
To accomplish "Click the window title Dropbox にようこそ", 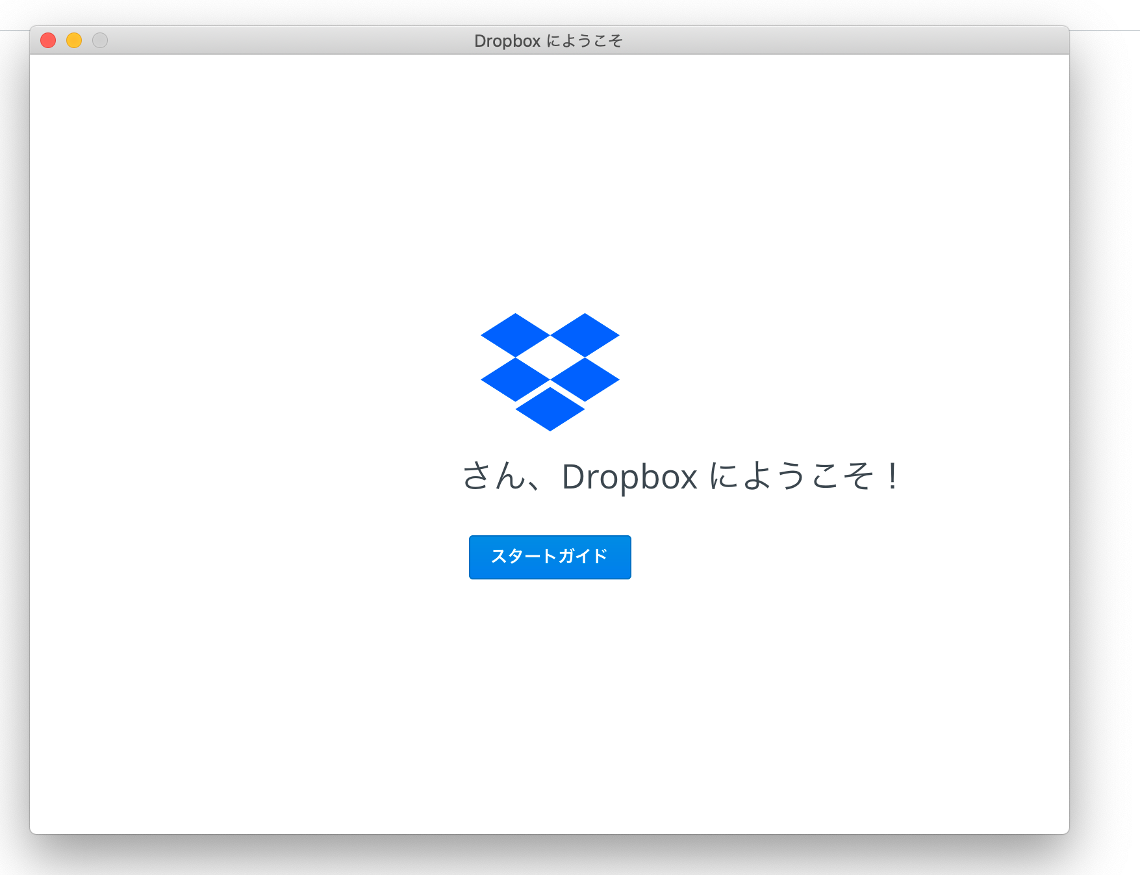I will tap(549, 41).
